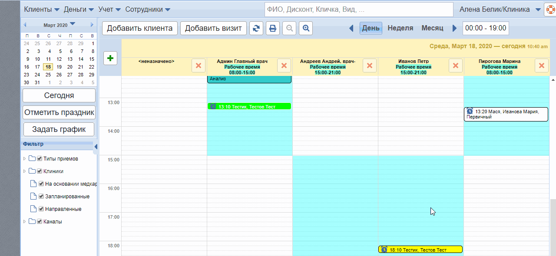Open the 13:20 Мася, Иванова Мария appointment
The height and width of the screenshot is (256, 556).
[x=506, y=114]
